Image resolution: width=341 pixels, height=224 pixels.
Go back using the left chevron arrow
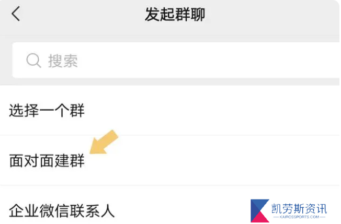(x=16, y=14)
